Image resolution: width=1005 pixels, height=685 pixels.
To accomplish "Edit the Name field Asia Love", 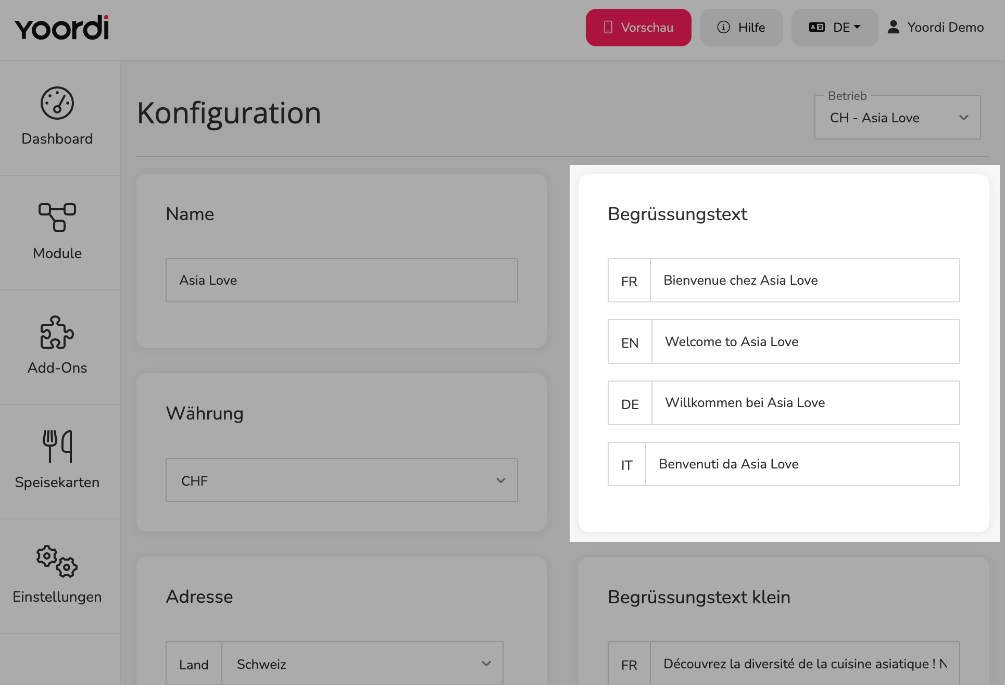I will click(x=342, y=281).
